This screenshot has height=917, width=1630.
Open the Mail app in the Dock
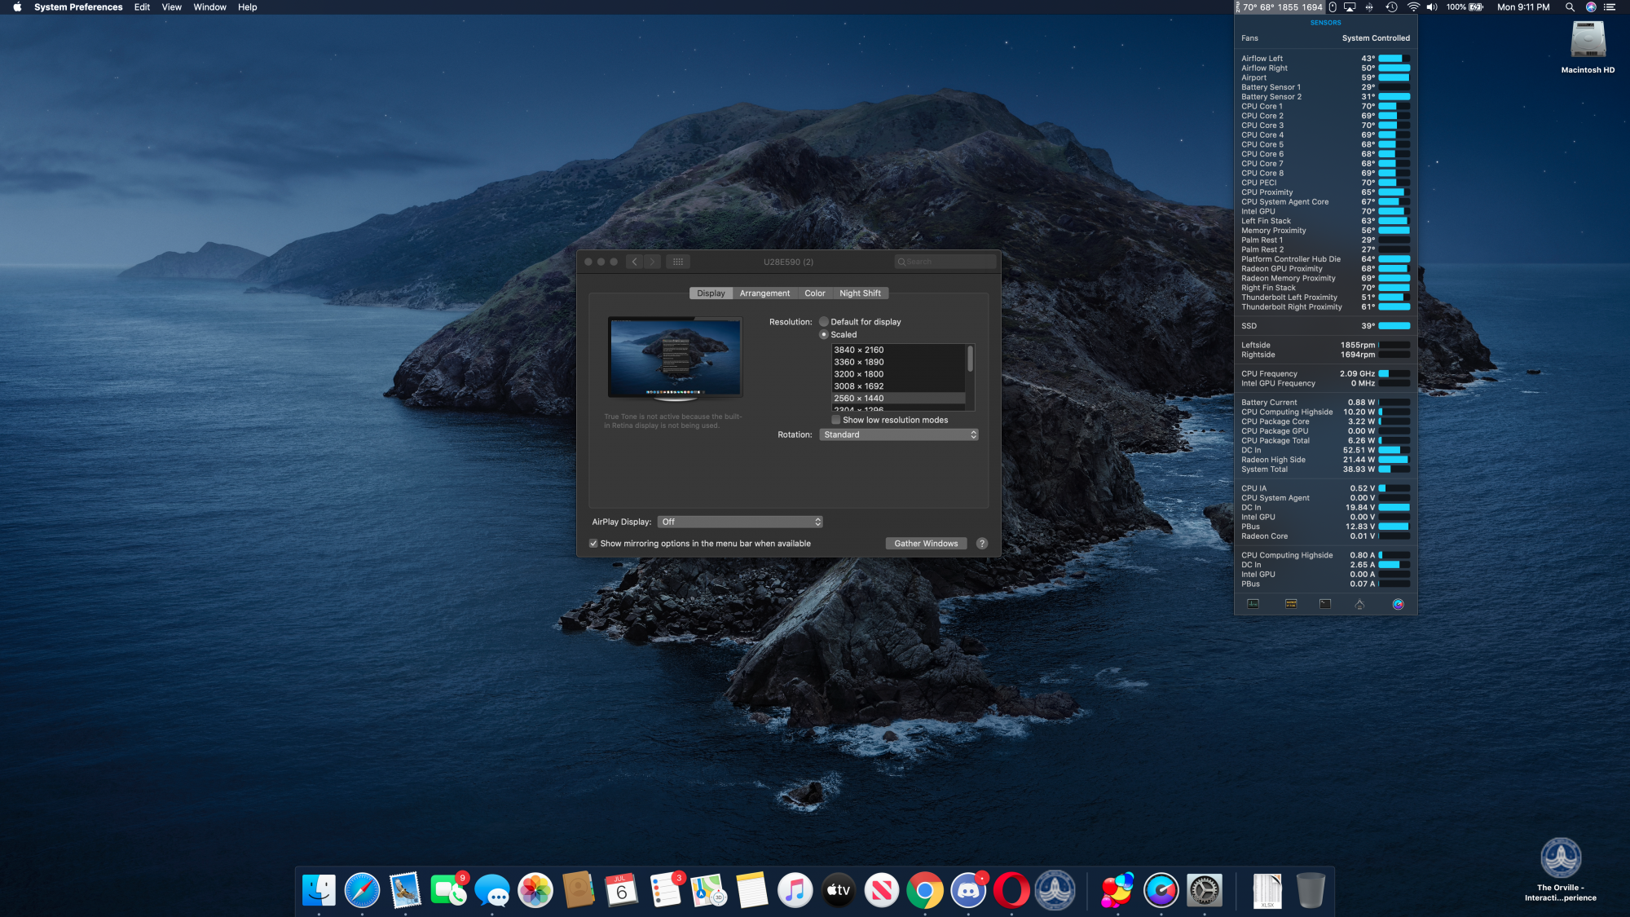pyautogui.click(x=405, y=890)
